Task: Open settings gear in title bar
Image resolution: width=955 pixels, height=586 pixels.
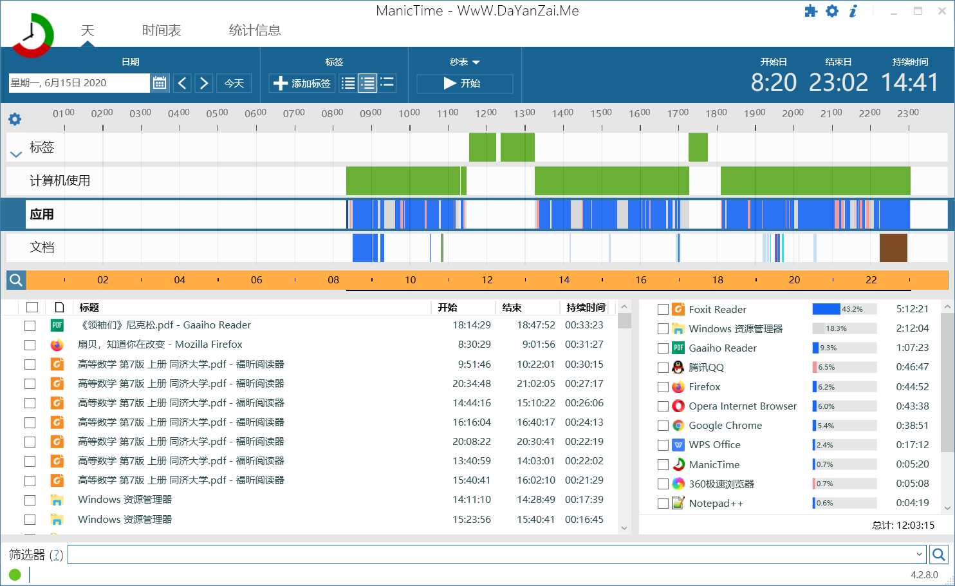Action: (832, 11)
